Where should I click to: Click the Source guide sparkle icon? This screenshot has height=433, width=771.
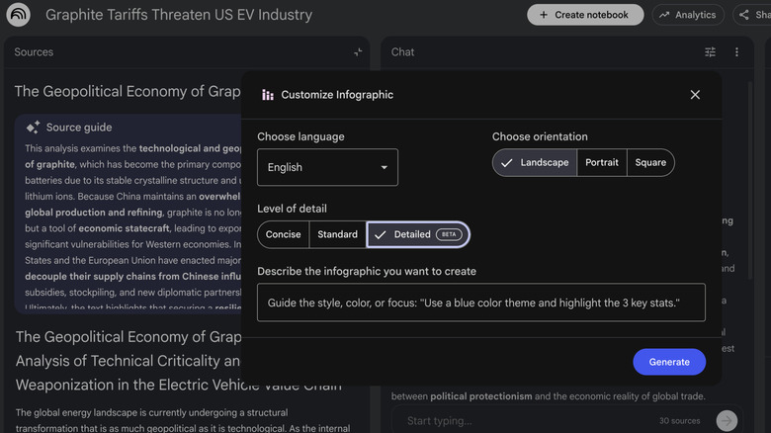pos(33,128)
